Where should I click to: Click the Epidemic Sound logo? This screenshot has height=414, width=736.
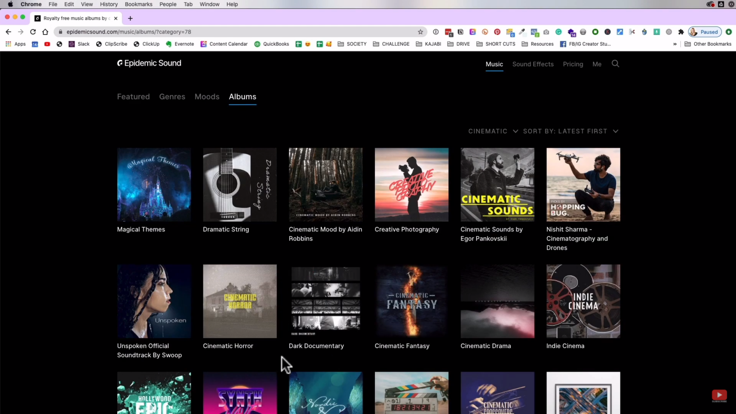(x=149, y=63)
